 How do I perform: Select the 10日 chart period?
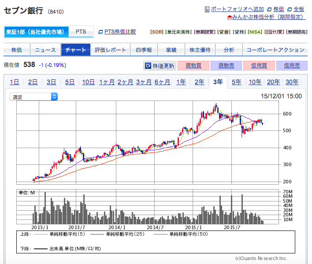[88, 82]
